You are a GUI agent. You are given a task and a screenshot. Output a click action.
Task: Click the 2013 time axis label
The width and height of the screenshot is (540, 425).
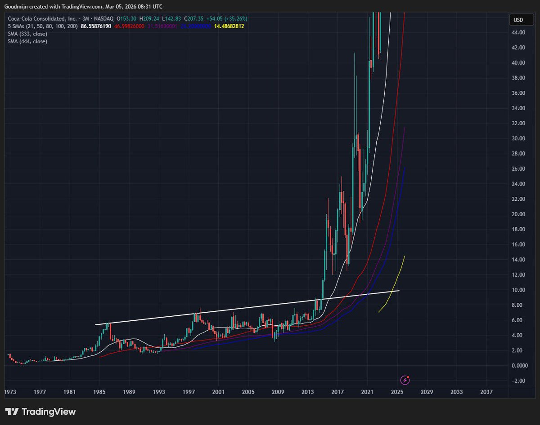pyautogui.click(x=308, y=392)
